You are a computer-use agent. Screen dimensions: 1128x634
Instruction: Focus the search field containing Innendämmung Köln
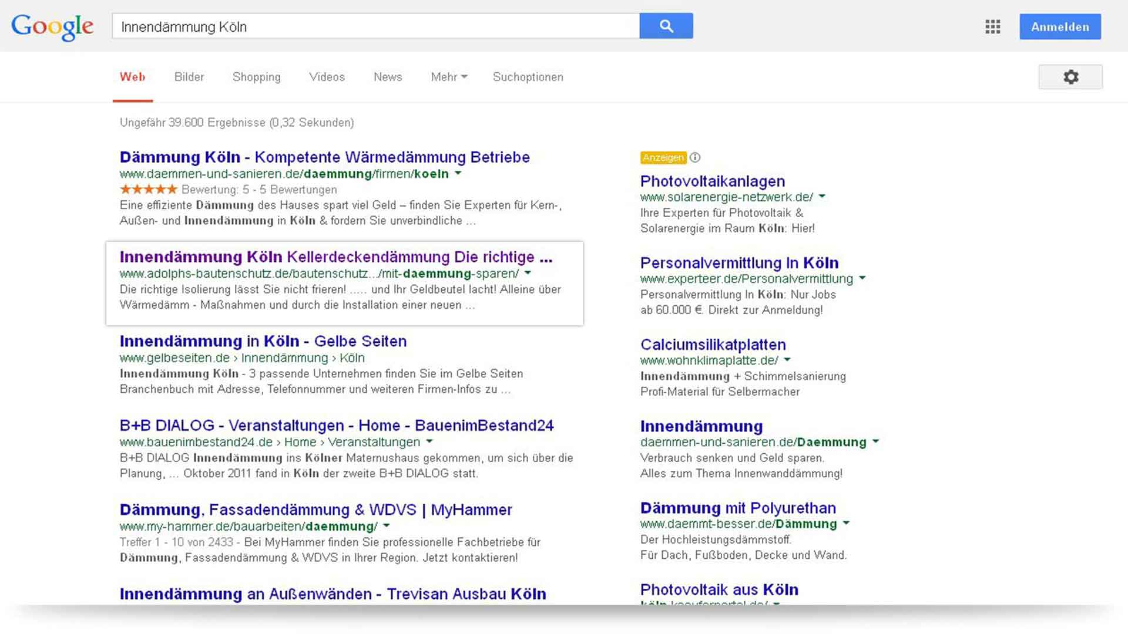coord(375,26)
